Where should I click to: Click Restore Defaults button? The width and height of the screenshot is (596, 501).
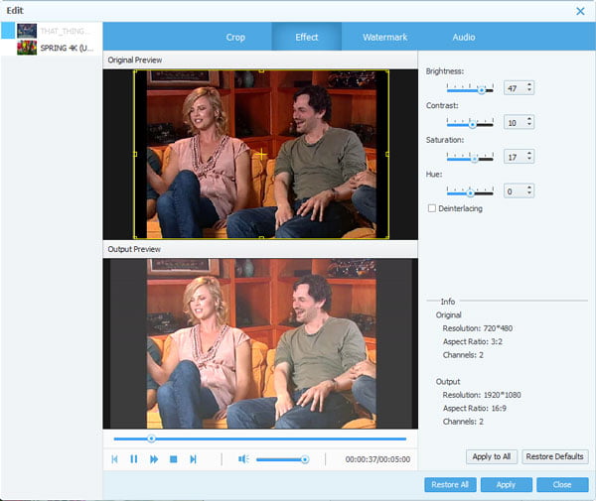[x=554, y=456]
